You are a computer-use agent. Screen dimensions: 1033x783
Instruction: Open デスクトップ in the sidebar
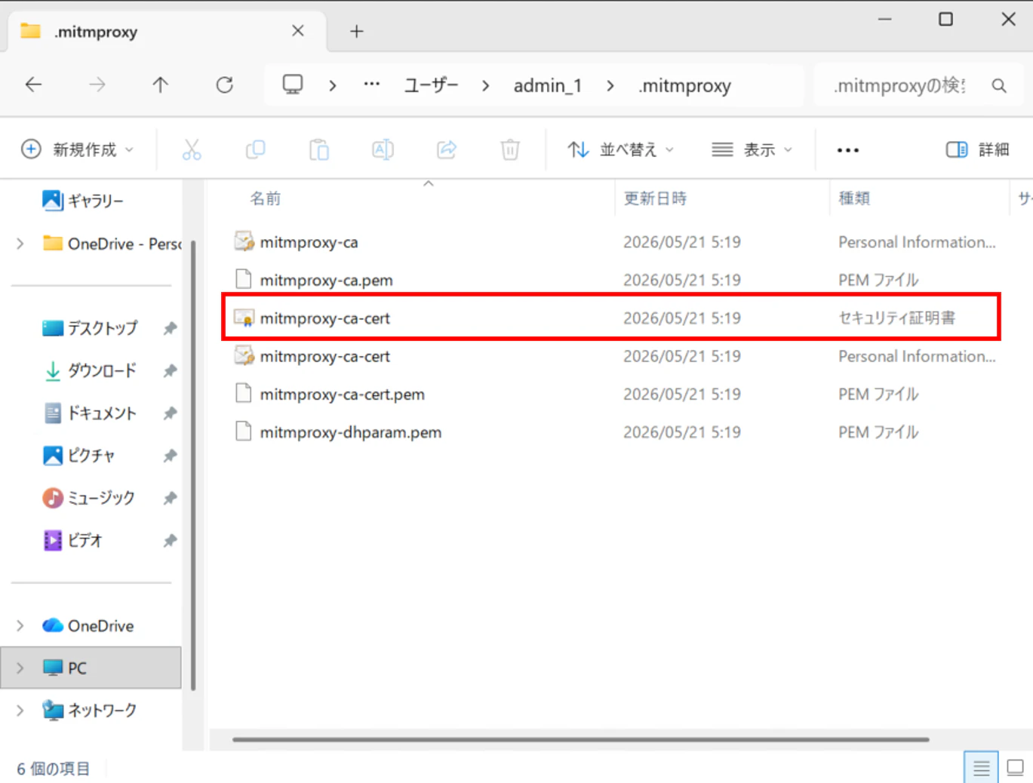[x=91, y=328]
